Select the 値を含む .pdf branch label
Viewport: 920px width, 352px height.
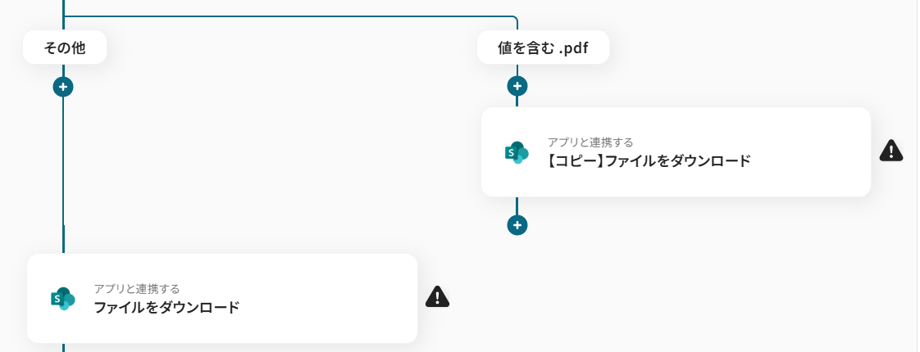pos(543,47)
